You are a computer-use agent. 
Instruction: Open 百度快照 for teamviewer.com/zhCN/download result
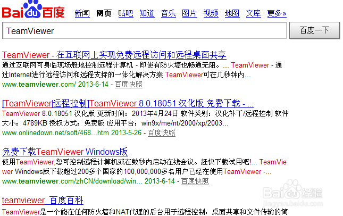tap(195, 181)
